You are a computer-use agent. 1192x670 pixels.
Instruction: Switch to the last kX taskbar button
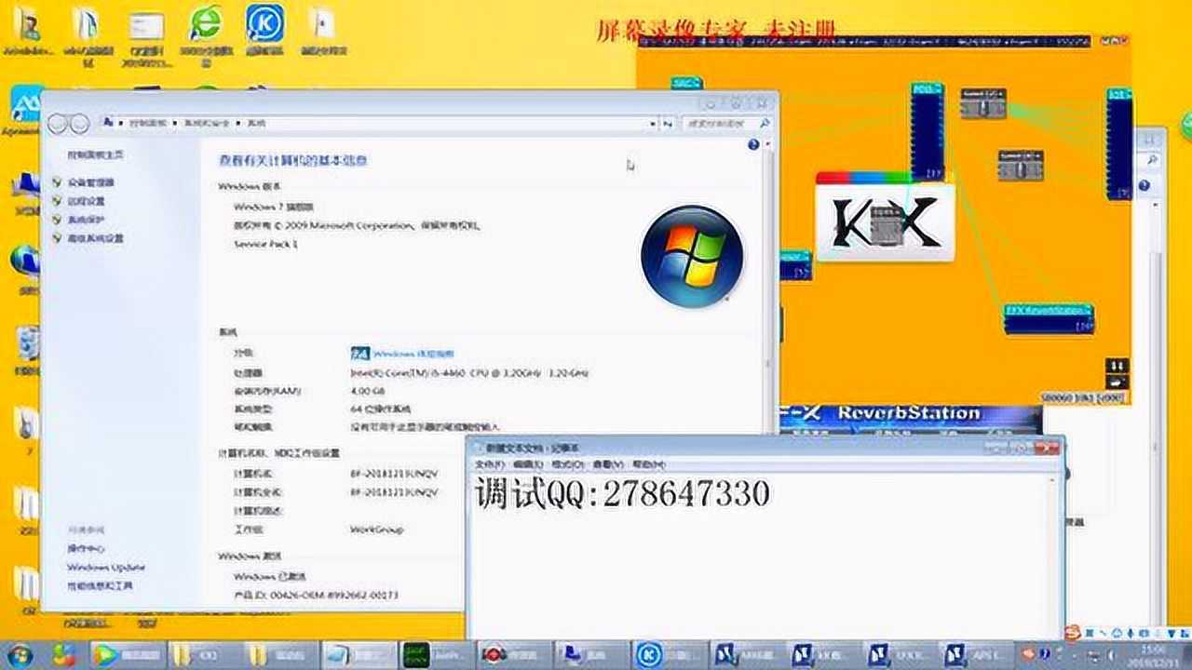978,654
